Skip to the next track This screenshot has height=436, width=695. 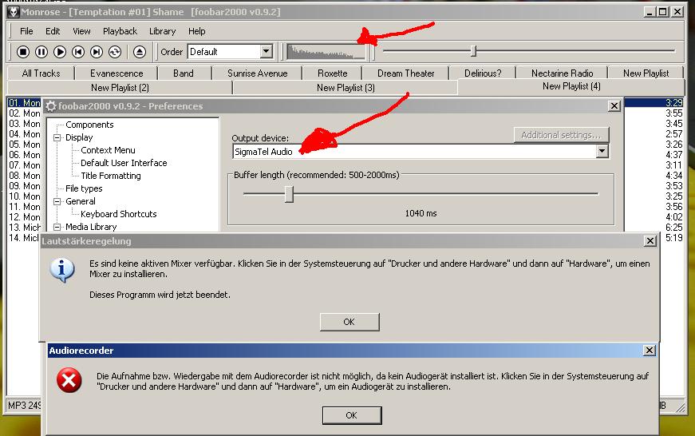coord(97,52)
